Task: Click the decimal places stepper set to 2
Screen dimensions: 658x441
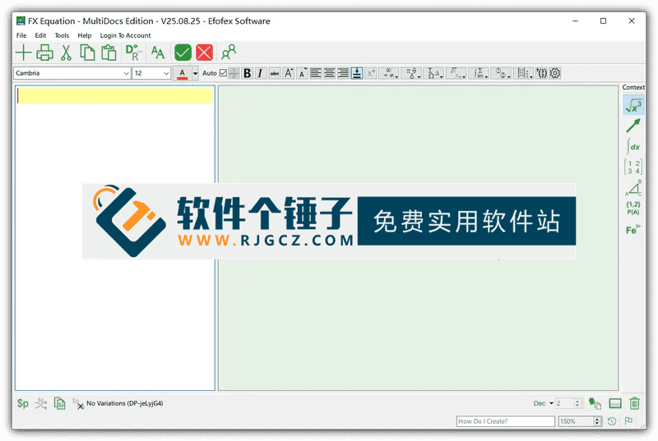Action: (568, 403)
